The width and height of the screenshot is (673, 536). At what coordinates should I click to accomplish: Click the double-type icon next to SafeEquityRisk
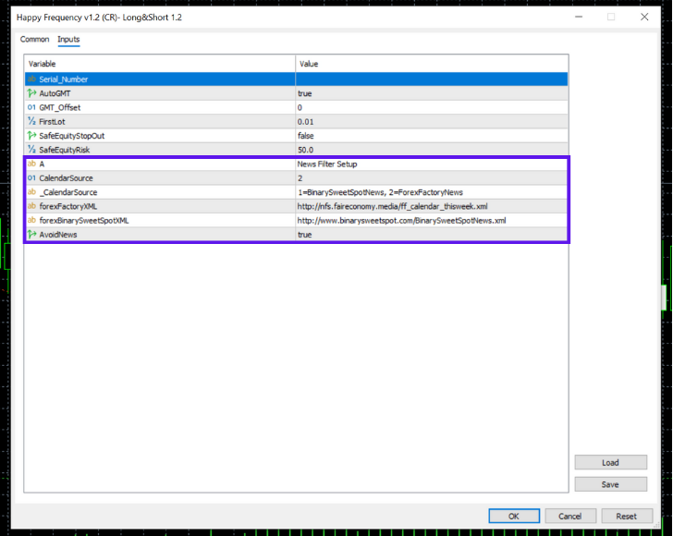point(31,150)
